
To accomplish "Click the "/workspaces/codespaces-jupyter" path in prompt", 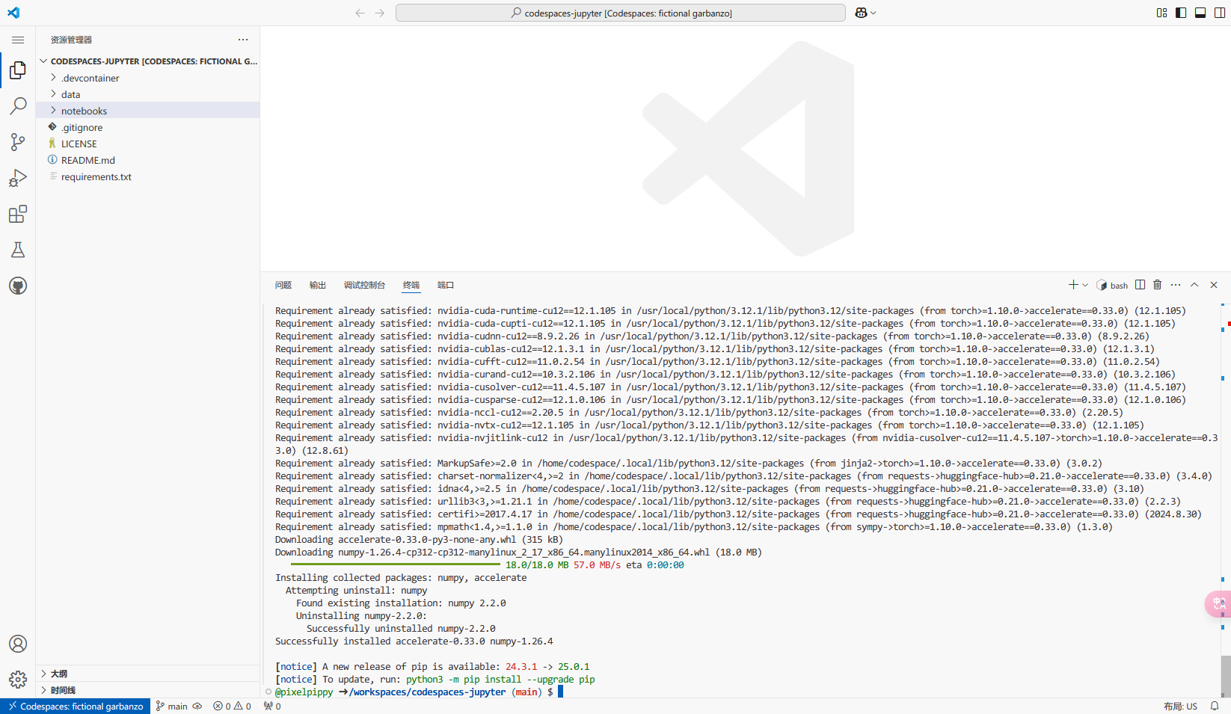I will point(427,692).
